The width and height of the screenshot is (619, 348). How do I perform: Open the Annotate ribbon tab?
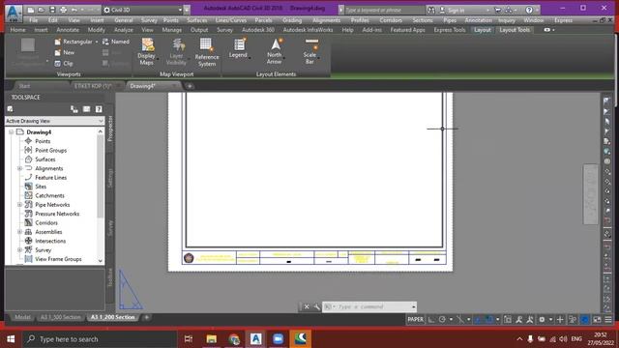click(68, 30)
